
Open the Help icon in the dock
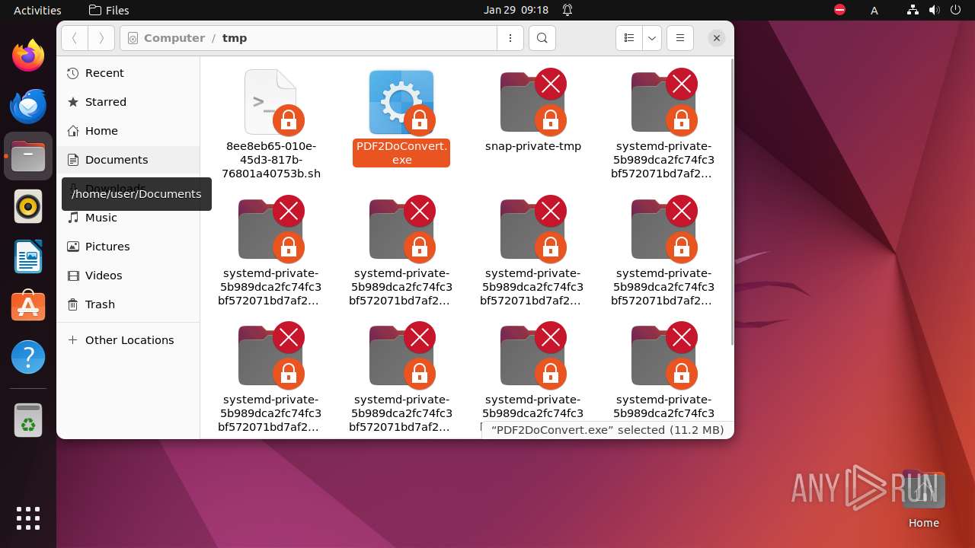coord(28,357)
